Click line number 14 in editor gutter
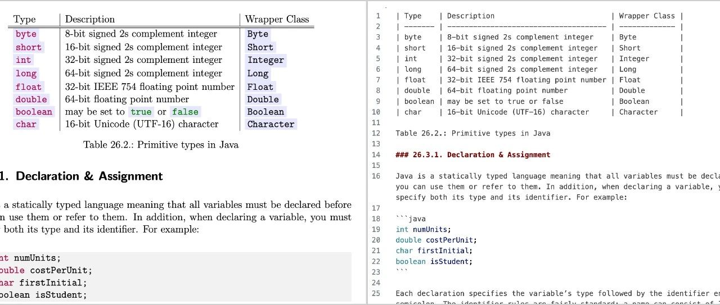 (x=376, y=154)
